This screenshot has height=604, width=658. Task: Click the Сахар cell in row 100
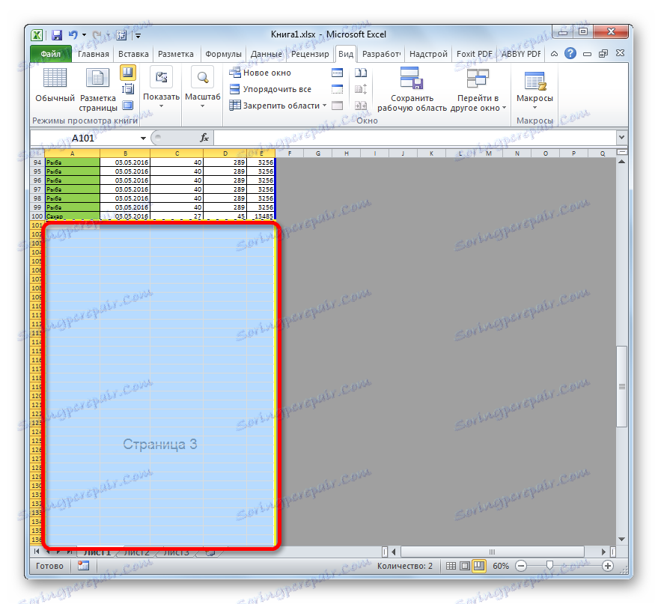click(x=72, y=216)
